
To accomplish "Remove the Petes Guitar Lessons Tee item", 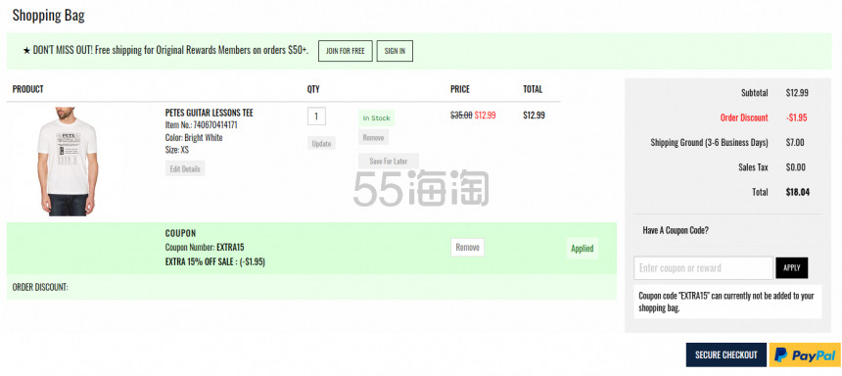I will [x=373, y=137].
